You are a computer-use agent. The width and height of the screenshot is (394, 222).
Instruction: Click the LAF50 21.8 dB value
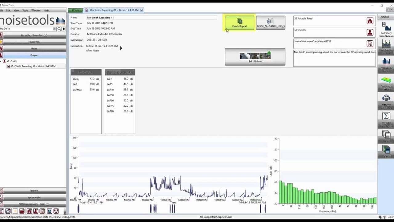[x=128, y=95]
